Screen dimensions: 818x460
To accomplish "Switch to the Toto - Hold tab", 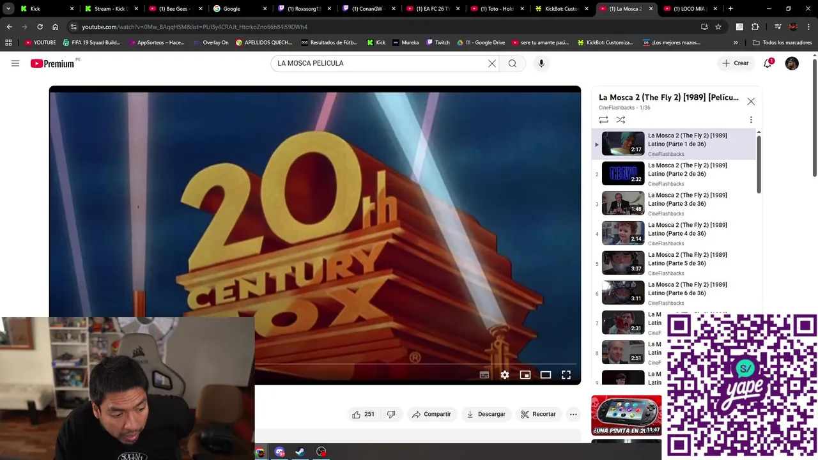I will click(496, 9).
